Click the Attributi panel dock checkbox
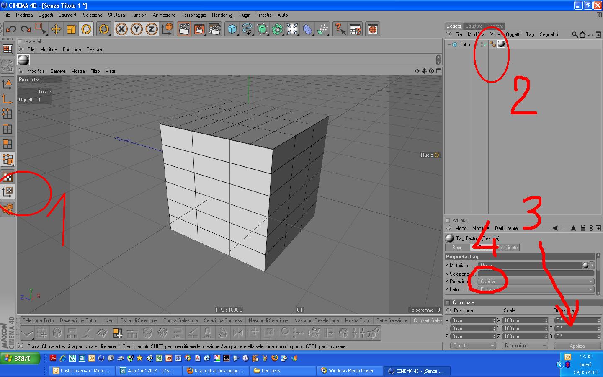 448,220
